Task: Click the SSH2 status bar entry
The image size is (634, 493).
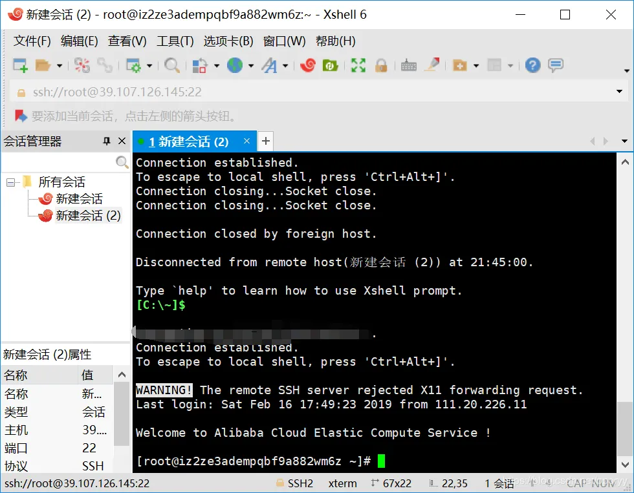Action: [300, 483]
